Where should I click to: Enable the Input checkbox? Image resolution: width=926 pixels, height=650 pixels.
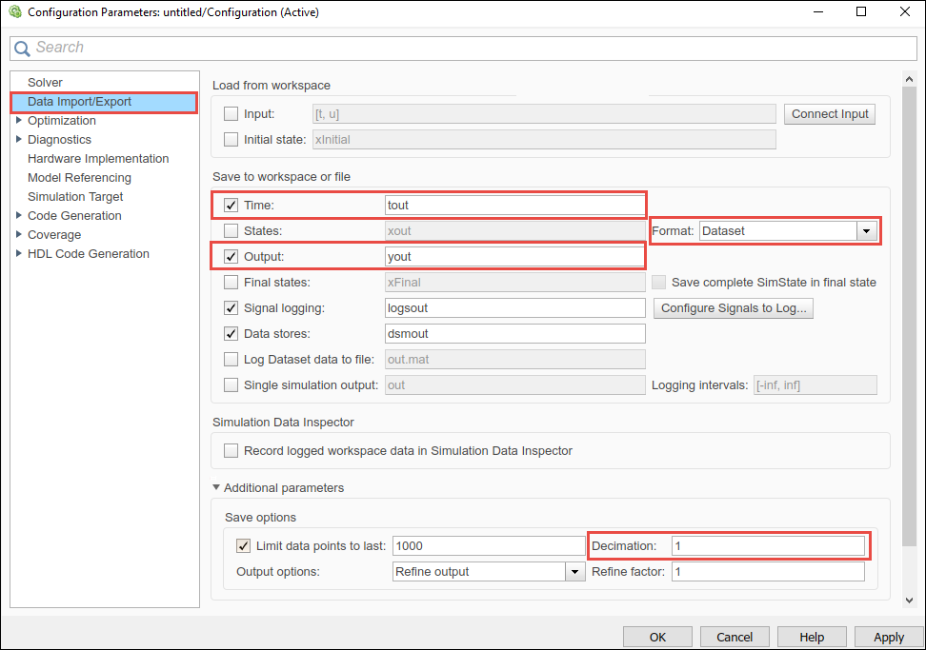point(230,113)
